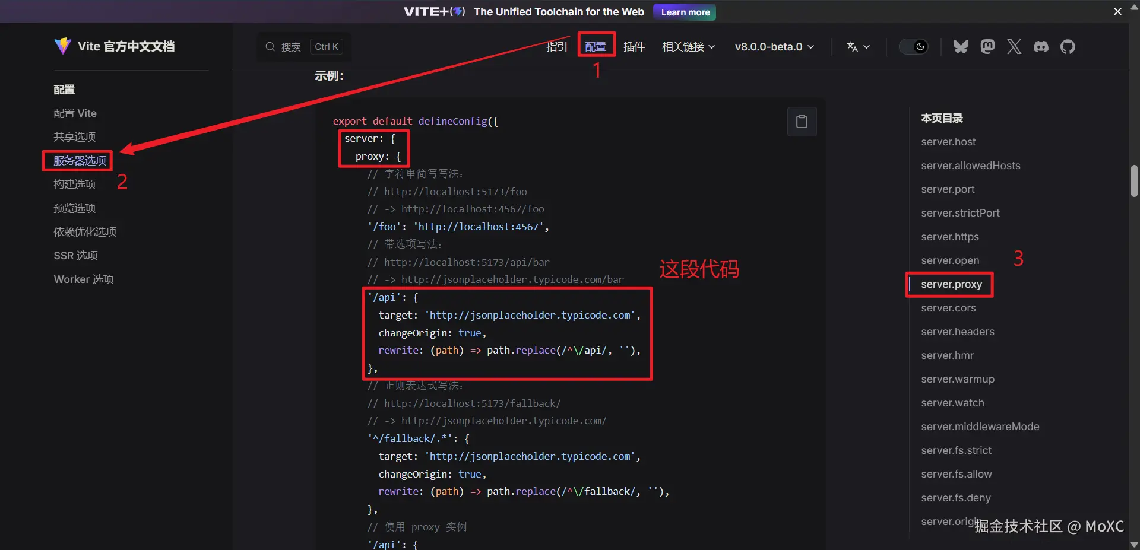This screenshot has height=550, width=1140.
Task: Click the '// 字符串简写写法:' comment line
Action: [x=415, y=174]
